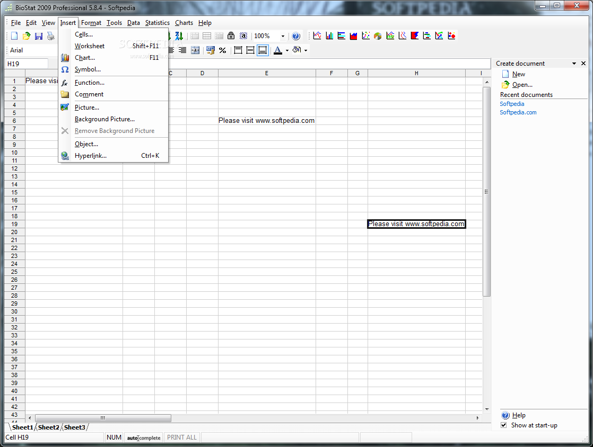Viewport: 593px width, 447px height.
Task: Click the currency coins format icon
Action: click(x=211, y=50)
